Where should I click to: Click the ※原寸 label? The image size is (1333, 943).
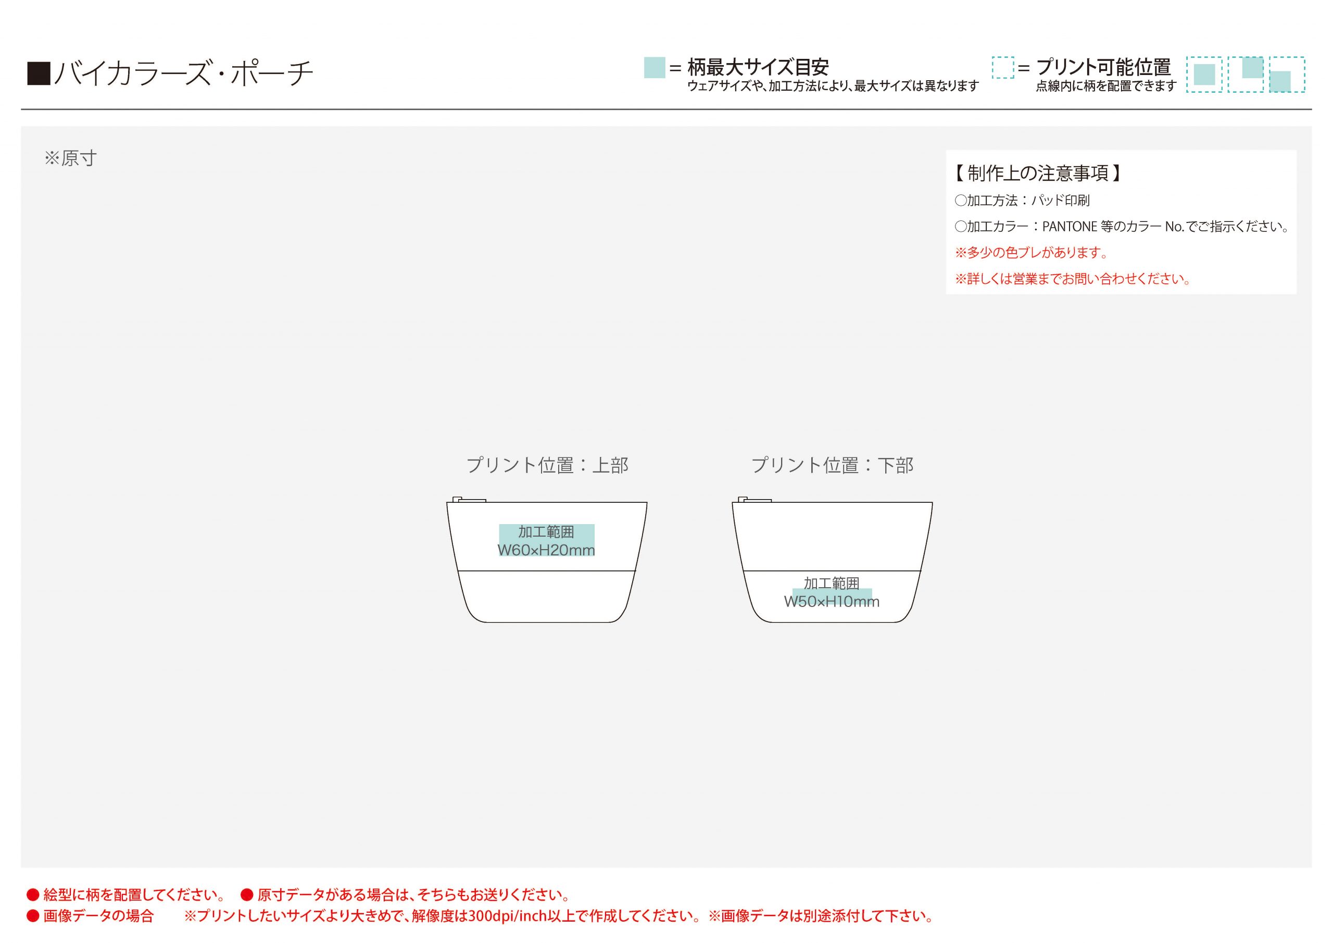pyautogui.click(x=71, y=158)
